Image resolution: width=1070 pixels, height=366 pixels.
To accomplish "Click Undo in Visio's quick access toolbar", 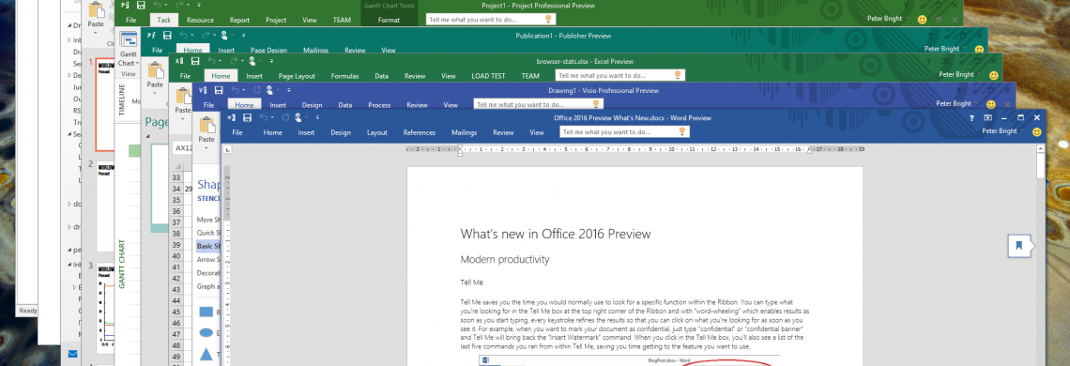I will pos(236,89).
